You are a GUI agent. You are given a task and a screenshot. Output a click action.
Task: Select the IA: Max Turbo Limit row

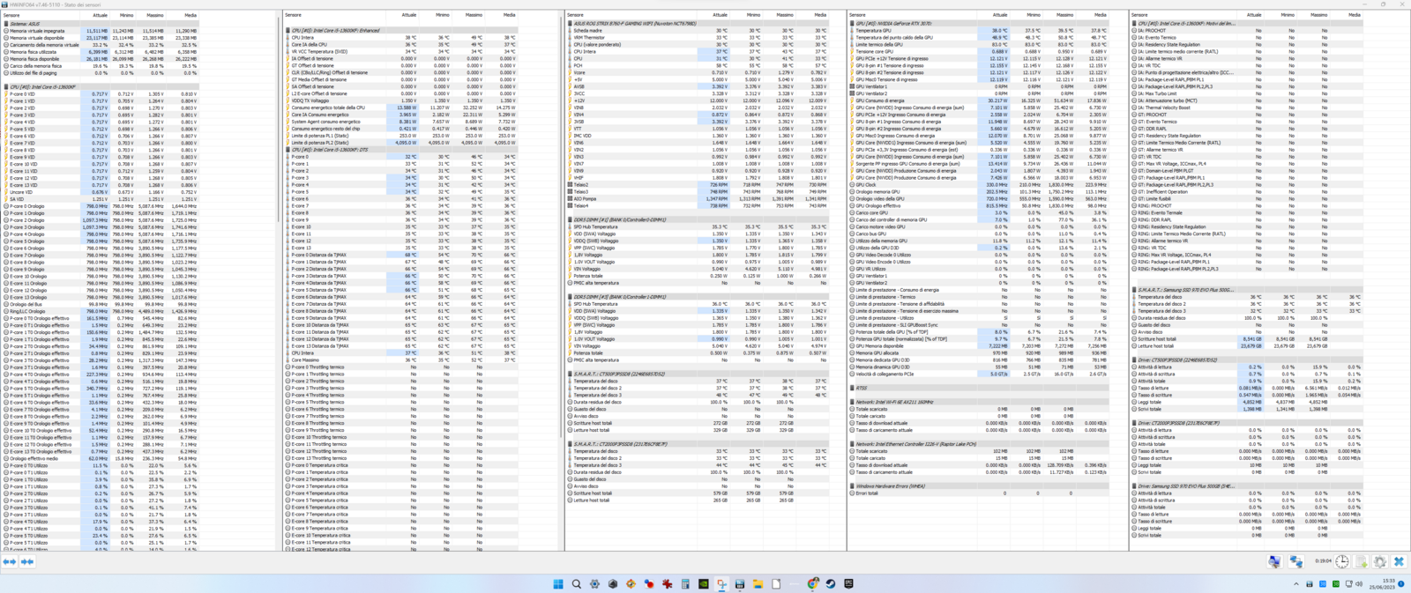coord(1248,93)
